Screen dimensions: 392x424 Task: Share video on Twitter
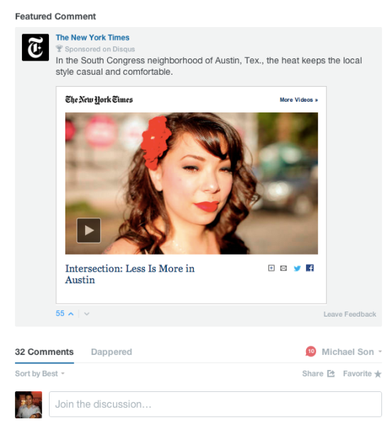(298, 268)
